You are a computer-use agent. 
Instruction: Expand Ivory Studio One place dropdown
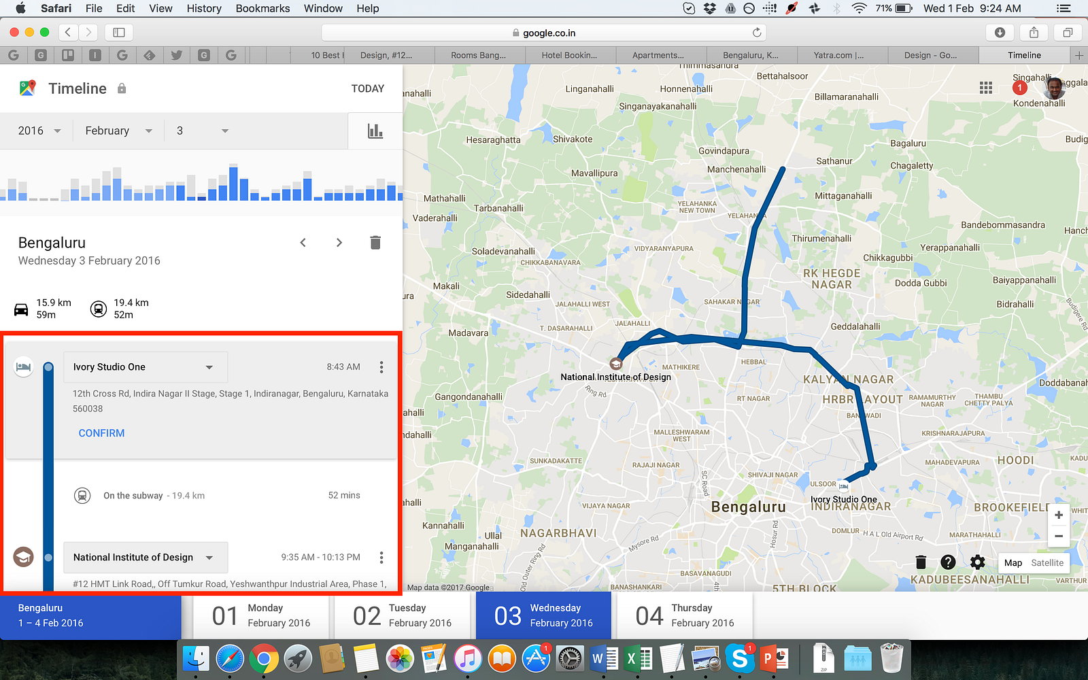(x=146, y=367)
